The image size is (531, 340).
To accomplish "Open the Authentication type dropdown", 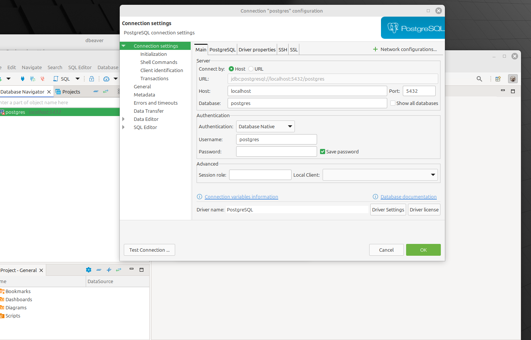I will pos(265,126).
